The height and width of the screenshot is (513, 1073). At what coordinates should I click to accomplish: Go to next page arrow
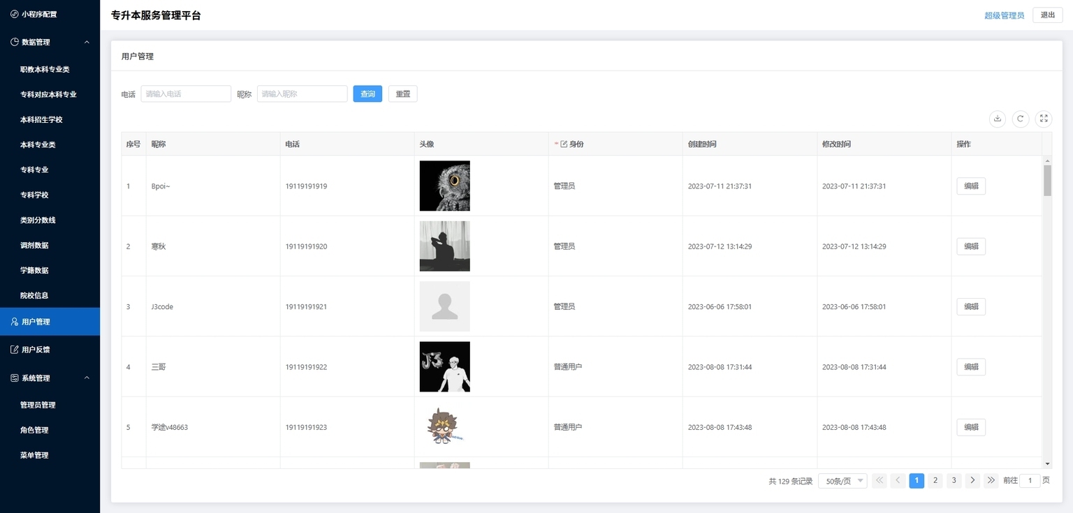point(972,480)
